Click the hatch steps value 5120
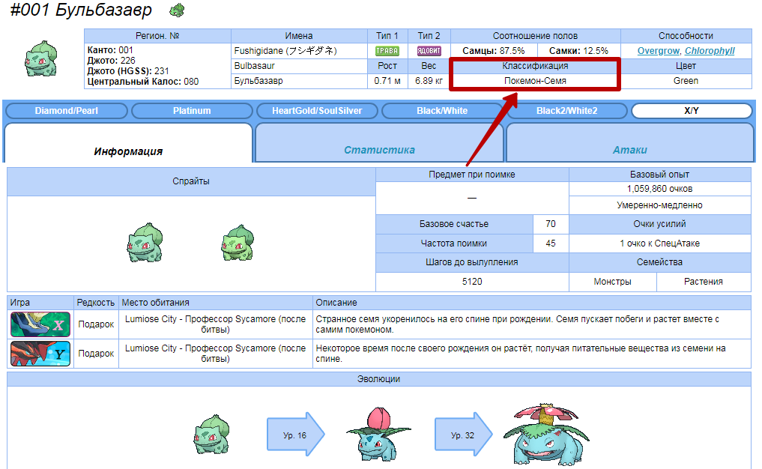 pyautogui.click(x=472, y=282)
